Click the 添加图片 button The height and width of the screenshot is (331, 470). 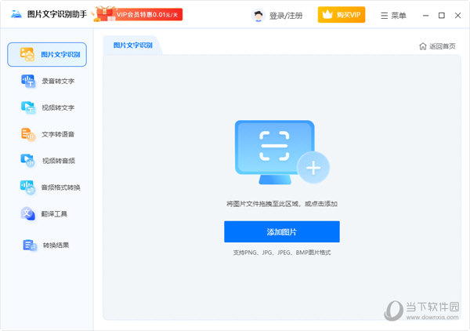coord(282,231)
